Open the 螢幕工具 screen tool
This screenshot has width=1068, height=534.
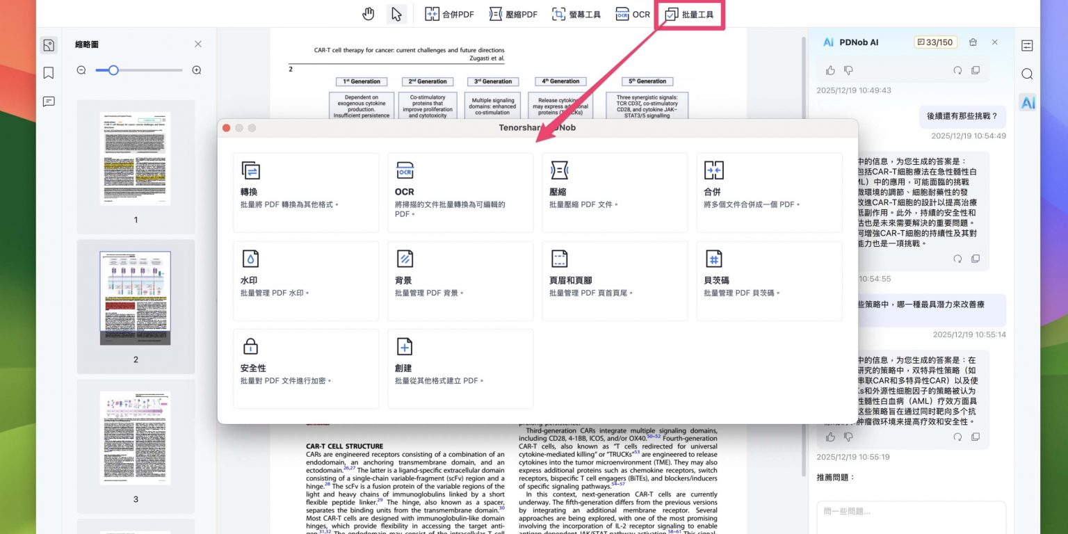click(576, 14)
